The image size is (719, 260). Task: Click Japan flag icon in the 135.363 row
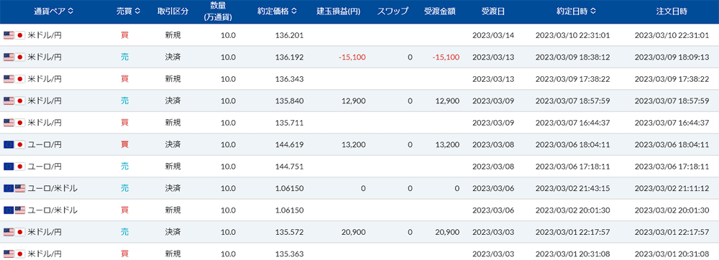(19, 254)
